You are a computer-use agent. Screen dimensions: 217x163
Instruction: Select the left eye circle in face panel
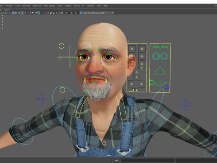156,56
